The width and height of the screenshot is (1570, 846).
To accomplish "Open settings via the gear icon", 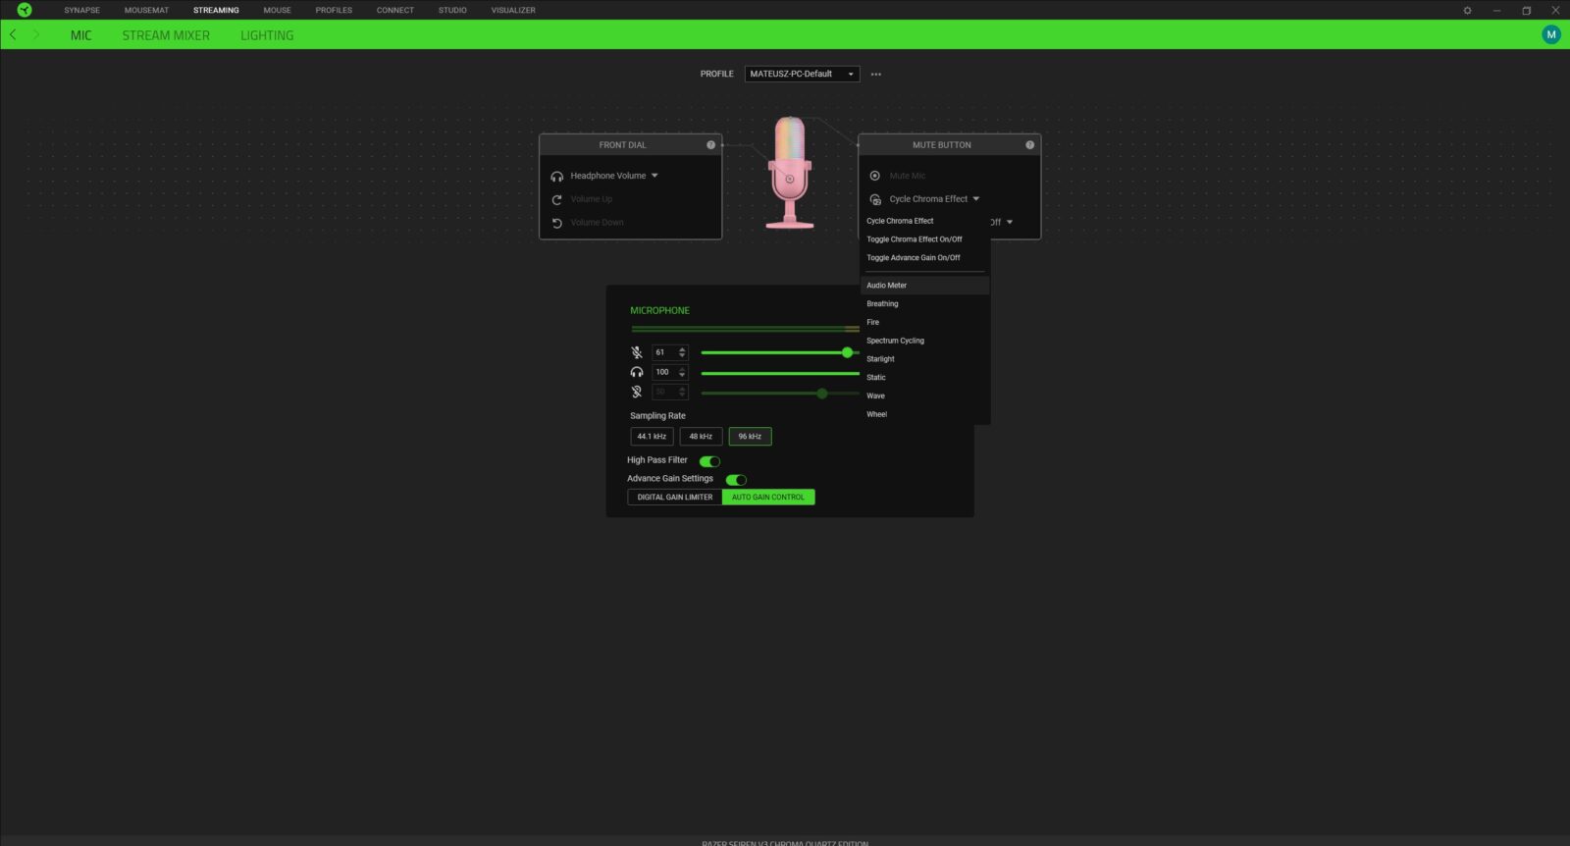I will [x=1467, y=11].
